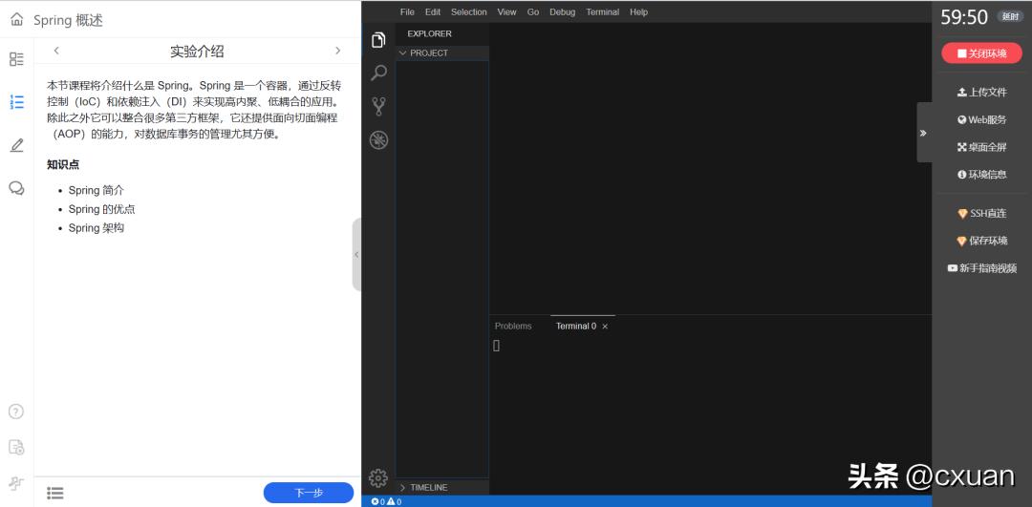Click the 下一步 button
The image size is (1032, 507).
point(309,493)
